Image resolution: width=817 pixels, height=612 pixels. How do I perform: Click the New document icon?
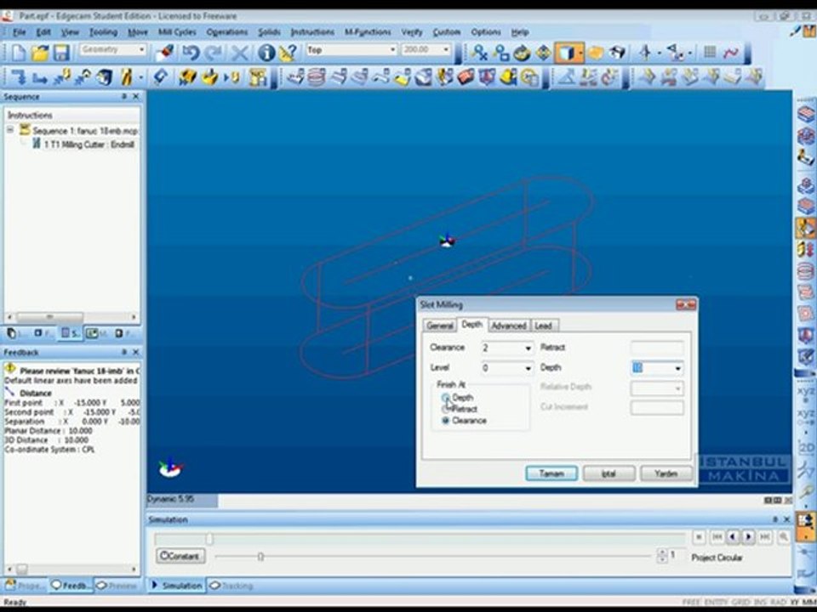pyautogui.click(x=18, y=52)
